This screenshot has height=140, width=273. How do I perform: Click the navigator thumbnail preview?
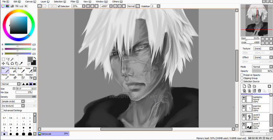[x=257, y=20]
